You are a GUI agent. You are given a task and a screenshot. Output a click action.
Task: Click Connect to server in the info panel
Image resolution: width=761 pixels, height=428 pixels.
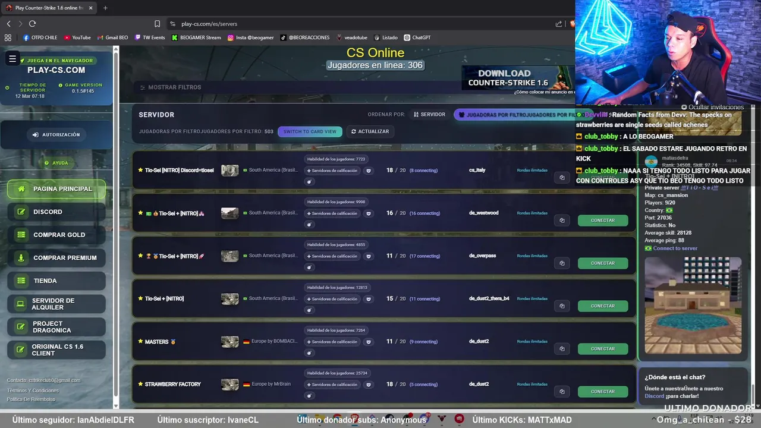coord(675,248)
